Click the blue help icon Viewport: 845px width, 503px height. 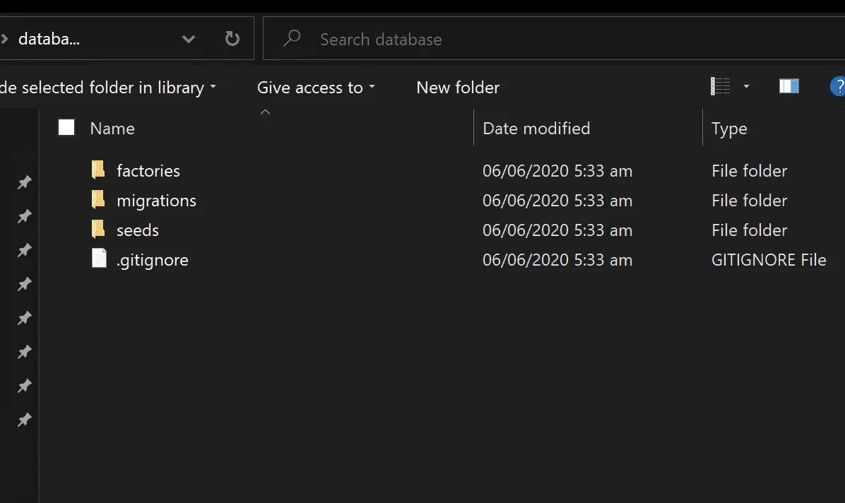click(838, 86)
